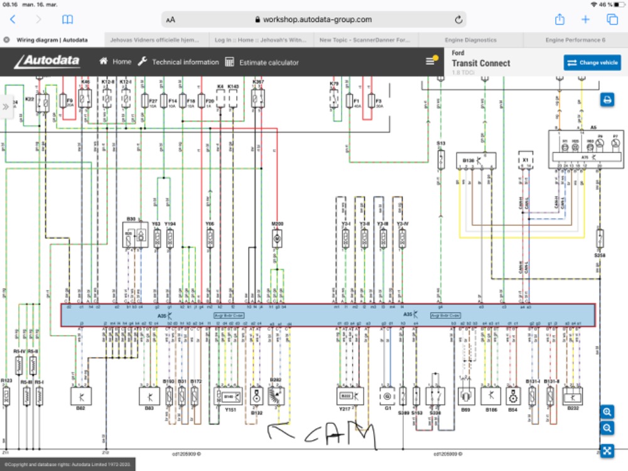Open the Technical information menu label

pos(185,62)
